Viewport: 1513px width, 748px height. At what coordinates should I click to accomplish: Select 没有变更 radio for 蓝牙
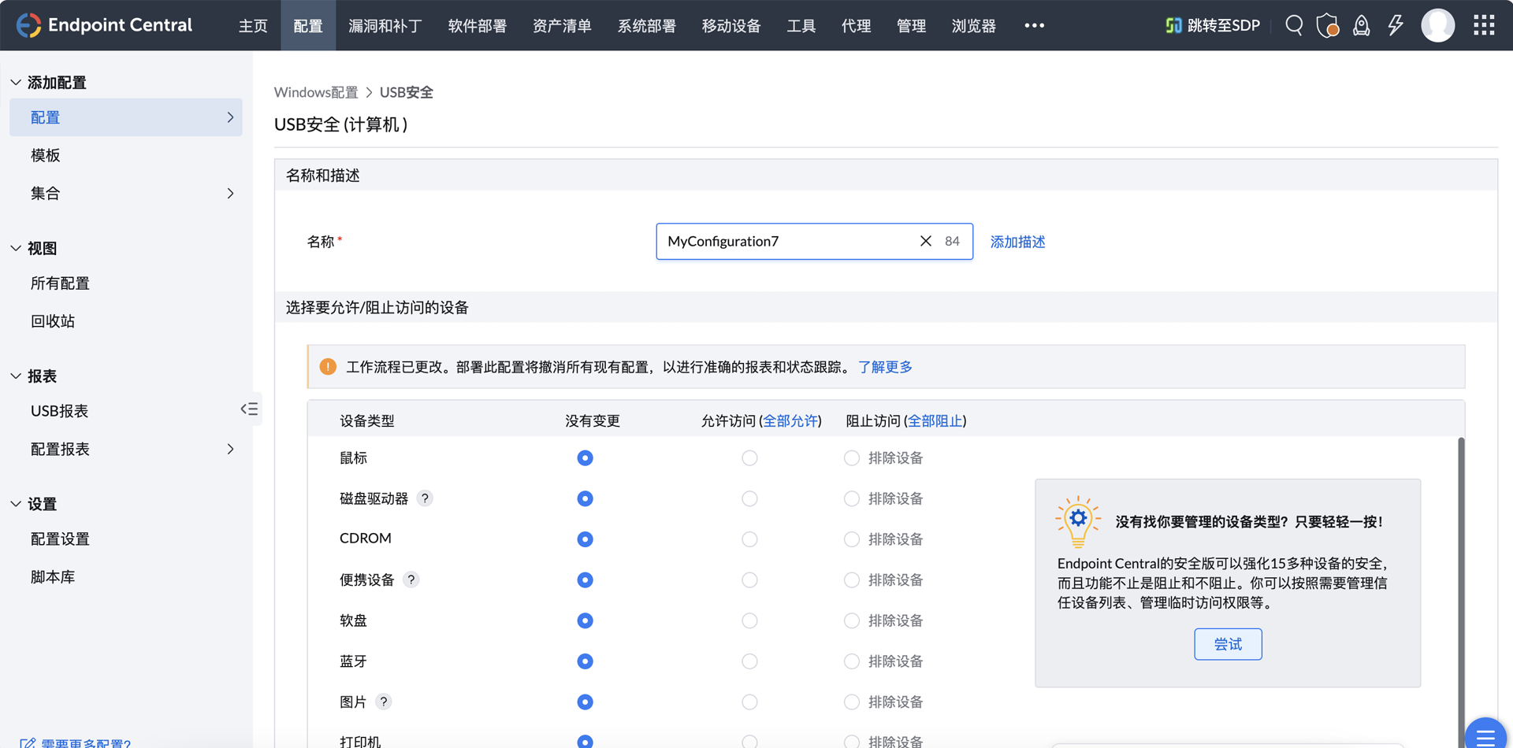click(585, 661)
